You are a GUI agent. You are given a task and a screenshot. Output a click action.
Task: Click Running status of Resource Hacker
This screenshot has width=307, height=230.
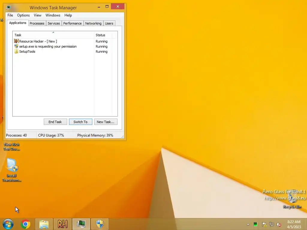click(101, 41)
